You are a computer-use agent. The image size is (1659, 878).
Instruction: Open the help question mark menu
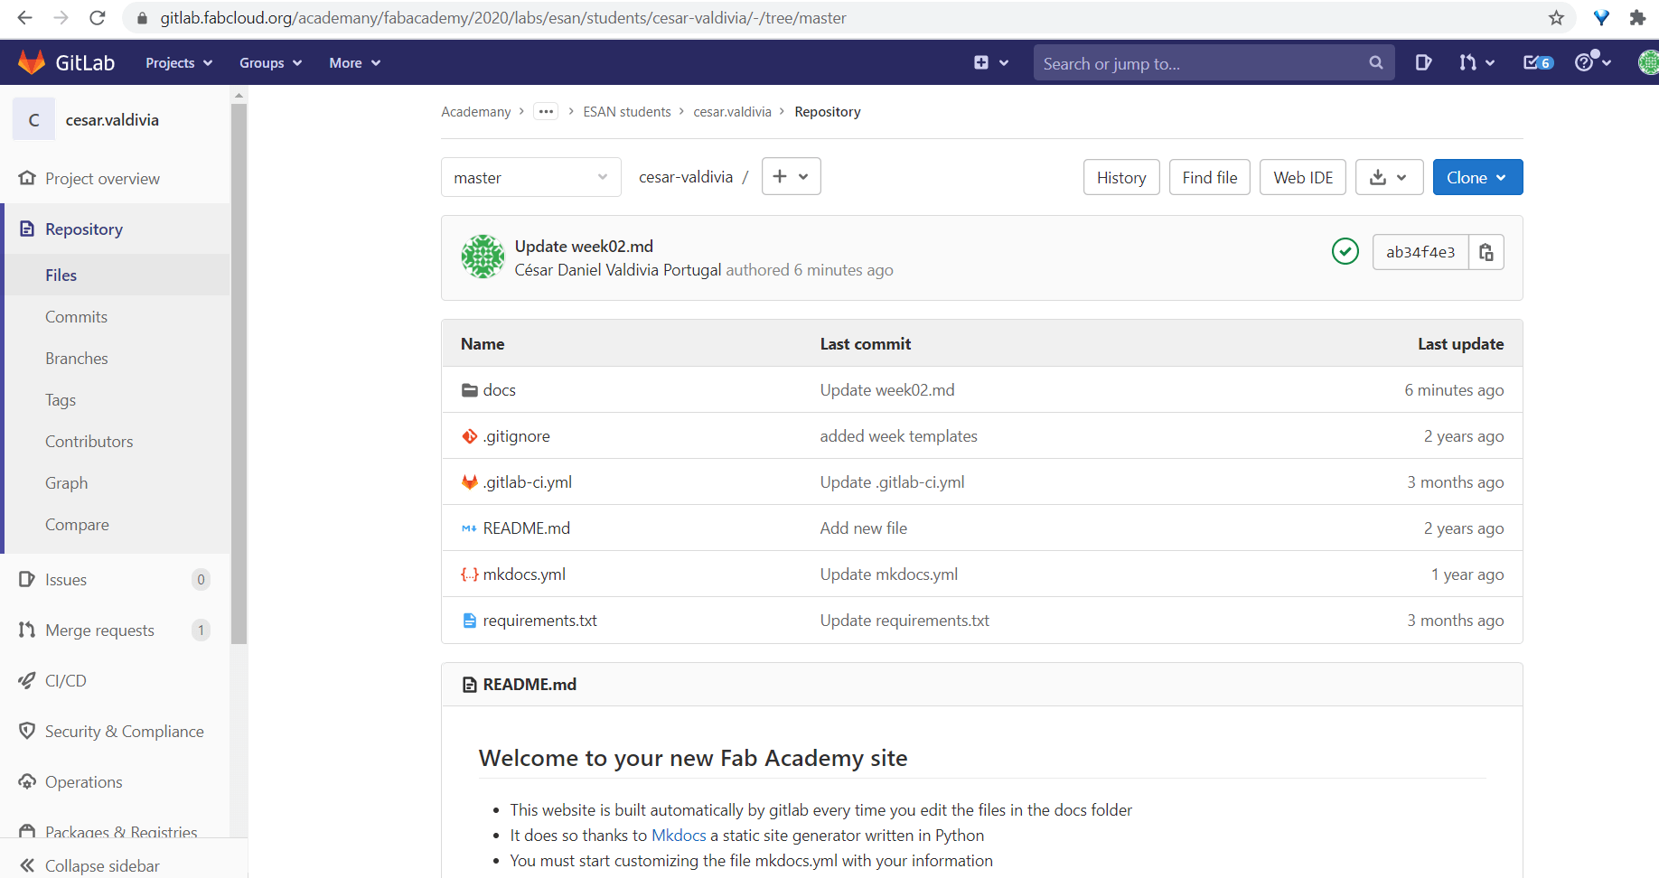(1593, 61)
